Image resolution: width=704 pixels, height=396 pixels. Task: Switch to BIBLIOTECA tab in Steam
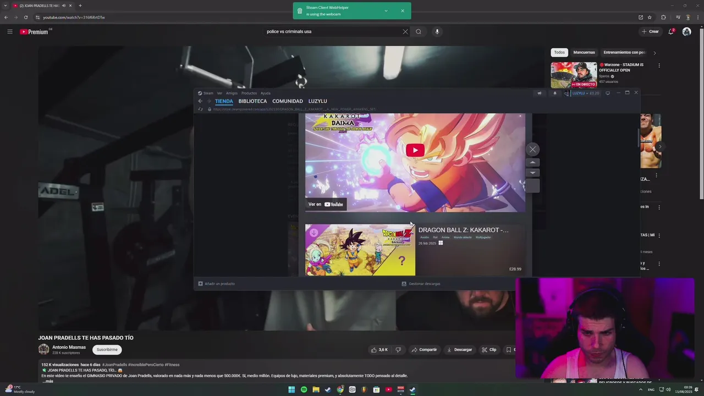pyautogui.click(x=252, y=101)
